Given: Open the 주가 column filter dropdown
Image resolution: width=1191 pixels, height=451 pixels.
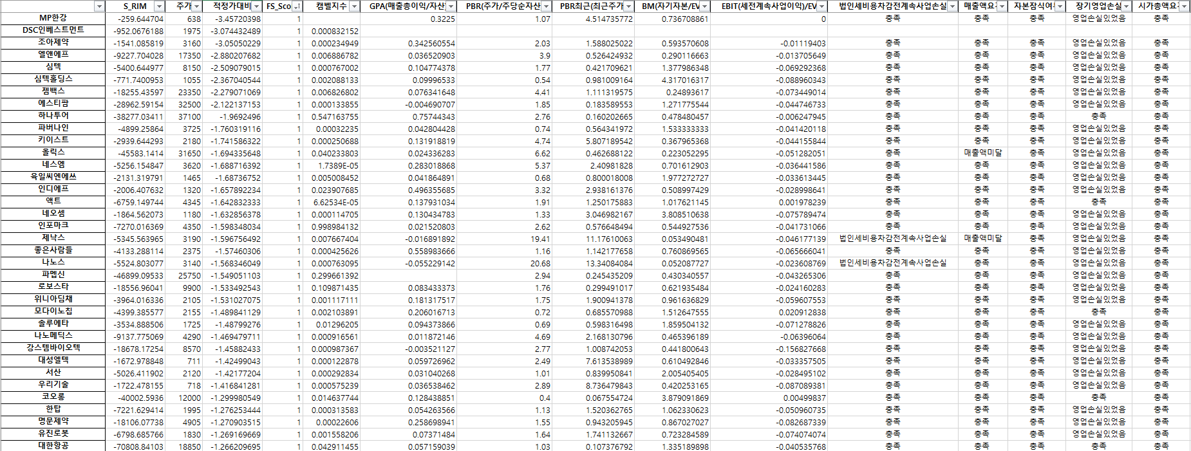Looking at the screenshot, I should coord(197,6).
